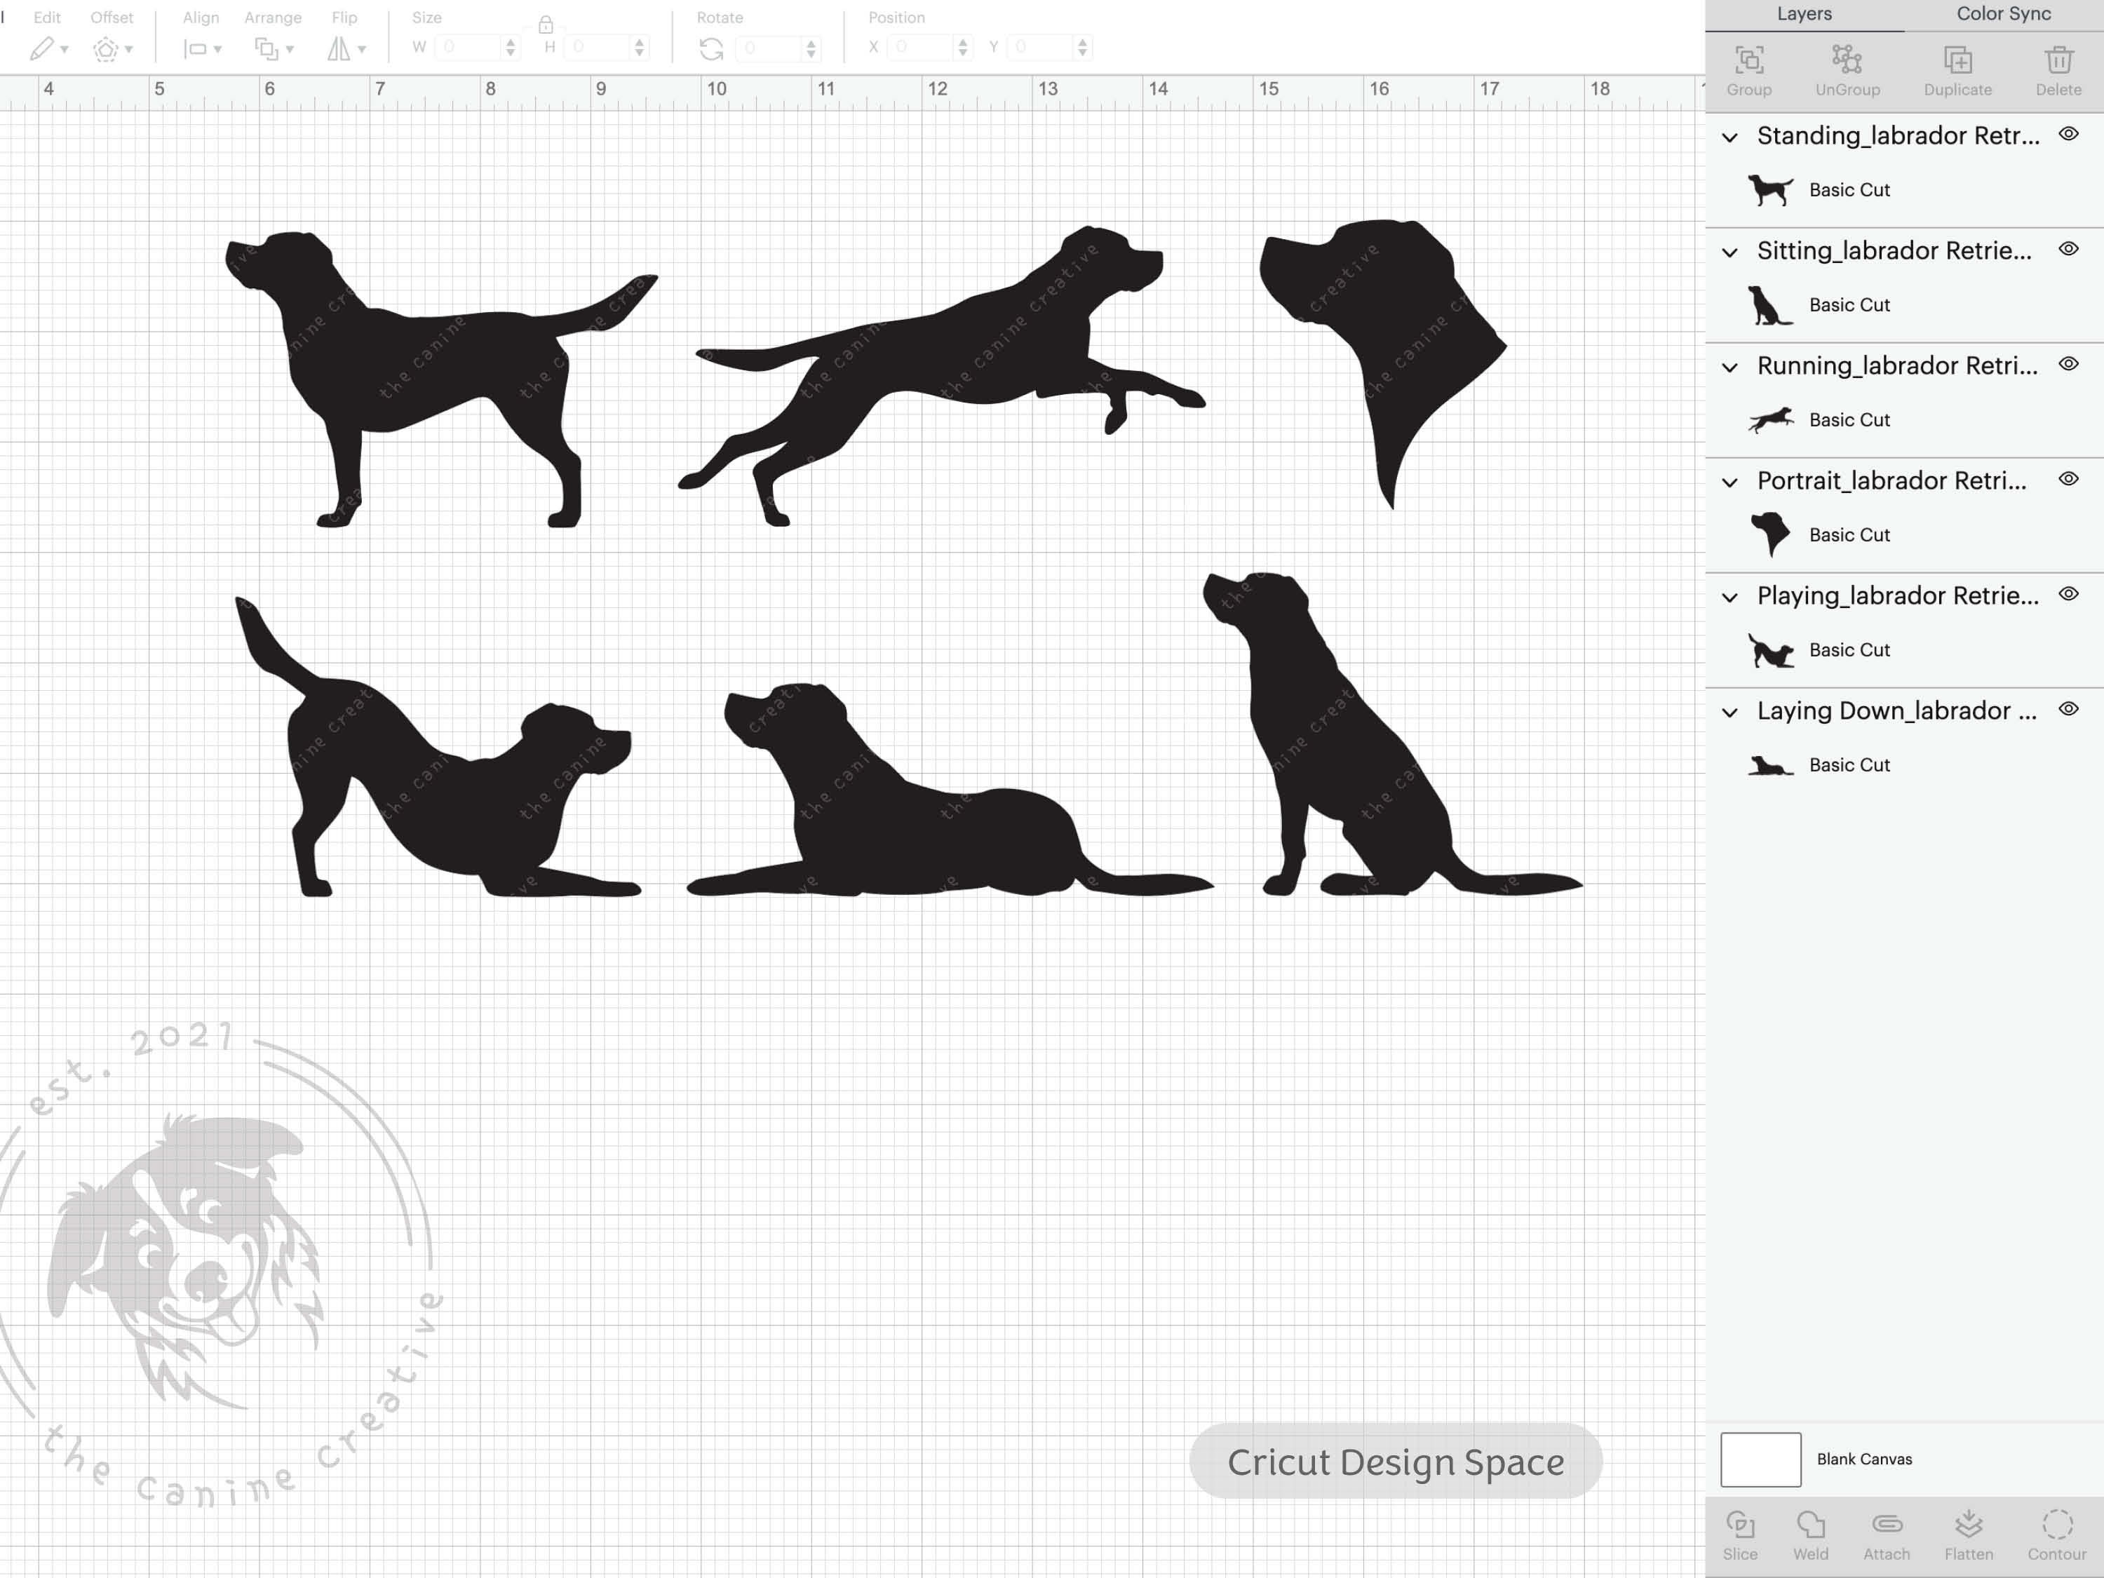Open the Flip tool
This screenshot has height=1578, width=2104.
(339, 48)
